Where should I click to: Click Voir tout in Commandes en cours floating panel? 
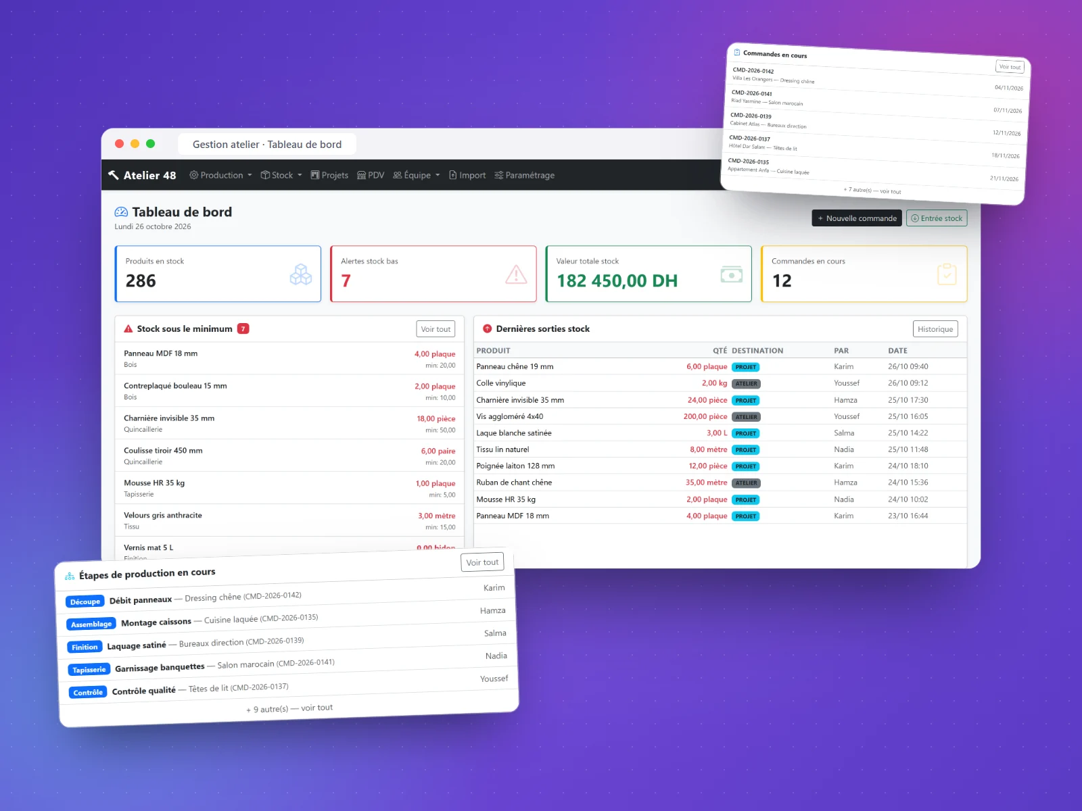[x=1010, y=67]
